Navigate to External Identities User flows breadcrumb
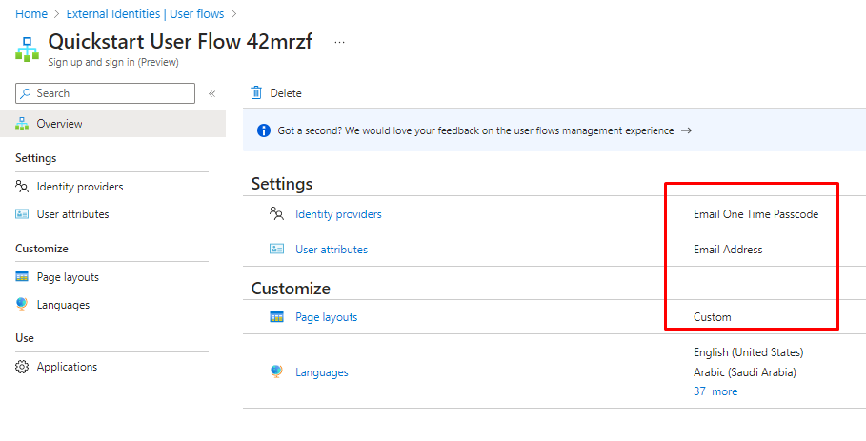 tap(145, 14)
